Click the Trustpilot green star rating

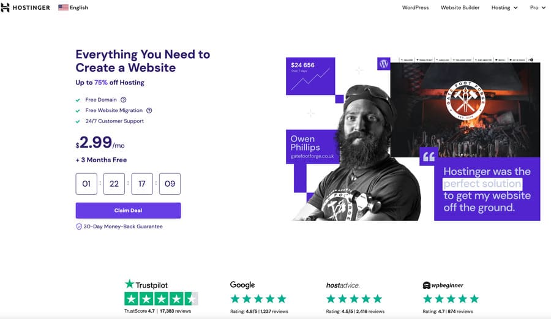[161, 299]
